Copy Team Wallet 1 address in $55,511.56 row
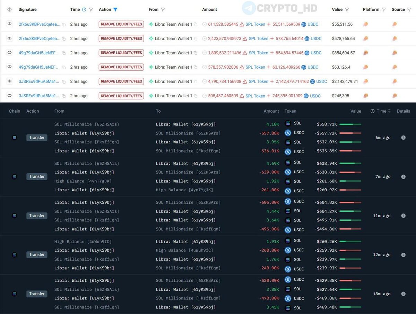416x314 pixels. pyautogui.click(x=196, y=25)
